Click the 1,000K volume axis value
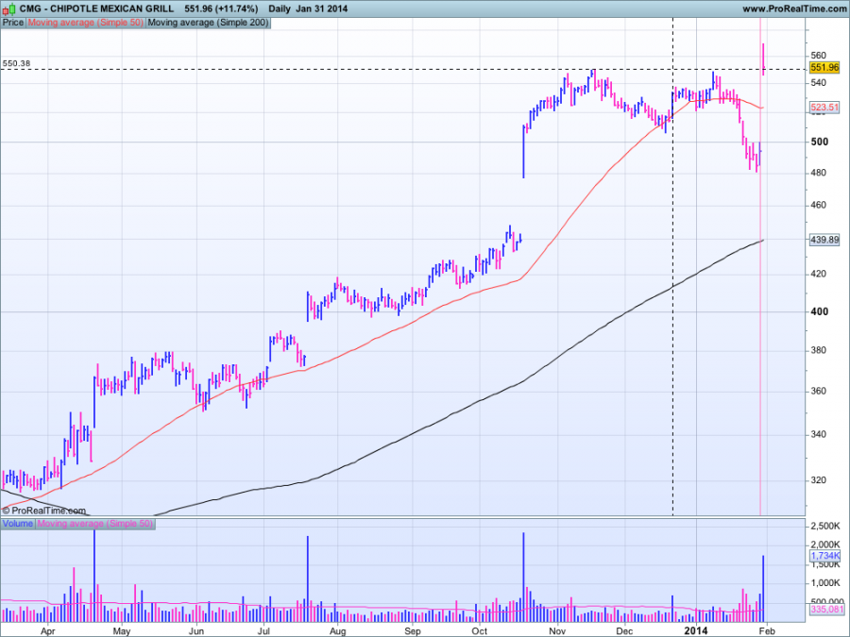Screen dimensions: 850x637 coord(825,583)
